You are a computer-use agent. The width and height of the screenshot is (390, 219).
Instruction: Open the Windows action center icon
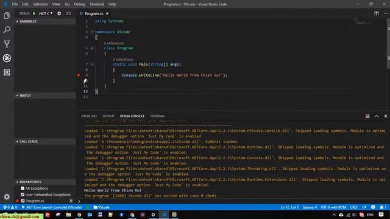381,215
